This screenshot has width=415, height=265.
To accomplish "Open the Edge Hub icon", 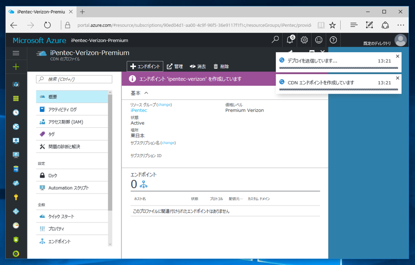I will [x=354, y=25].
